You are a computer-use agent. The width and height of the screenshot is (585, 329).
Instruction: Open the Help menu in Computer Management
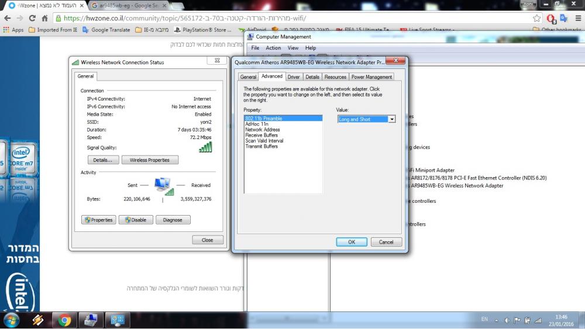[311, 48]
